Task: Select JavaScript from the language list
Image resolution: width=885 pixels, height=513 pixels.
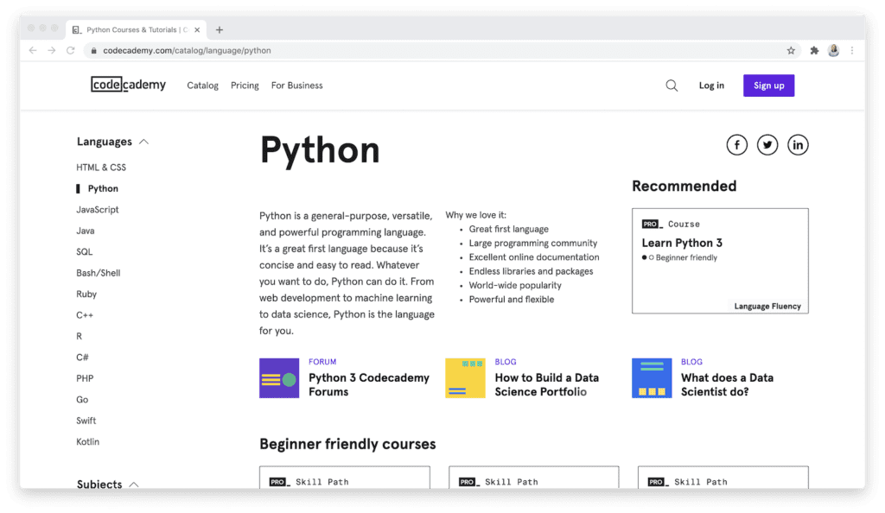Action: point(97,209)
